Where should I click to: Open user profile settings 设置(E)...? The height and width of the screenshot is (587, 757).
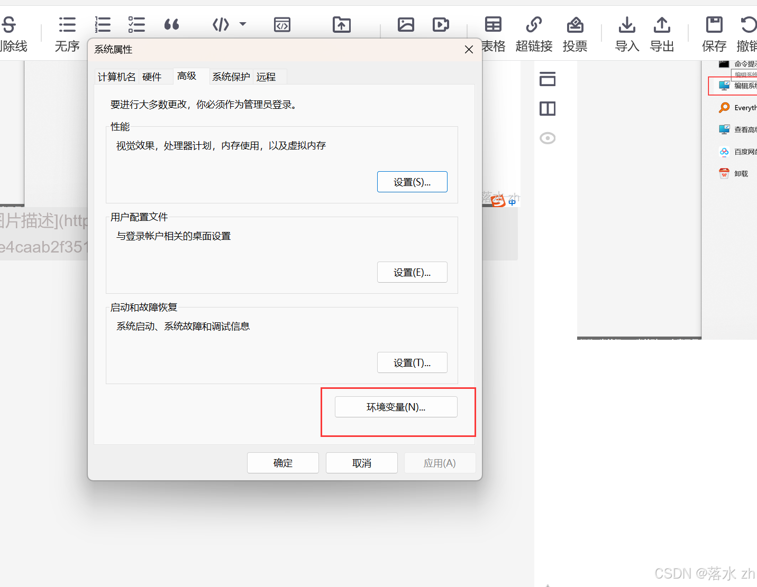(412, 272)
